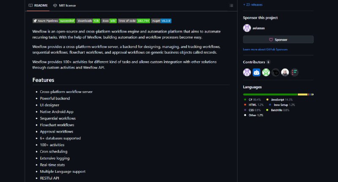This screenshot has height=182, width=338.
Task: Filter by C# 80.4% language
Action: click(x=252, y=100)
